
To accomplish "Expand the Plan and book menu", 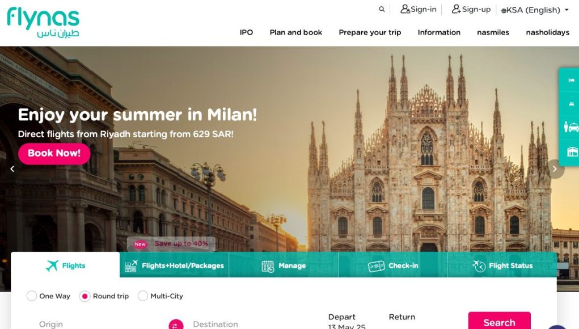I will (296, 32).
